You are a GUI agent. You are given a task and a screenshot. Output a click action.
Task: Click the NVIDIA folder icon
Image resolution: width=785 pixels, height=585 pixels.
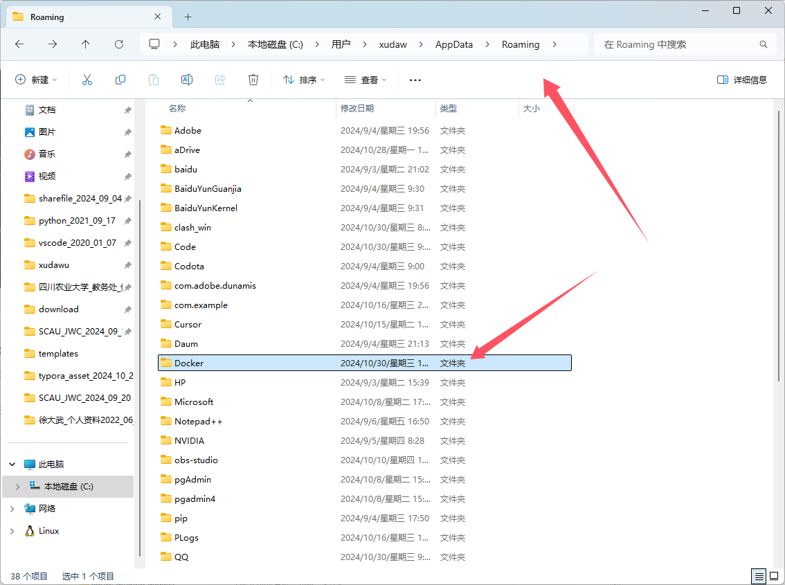tap(166, 440)
